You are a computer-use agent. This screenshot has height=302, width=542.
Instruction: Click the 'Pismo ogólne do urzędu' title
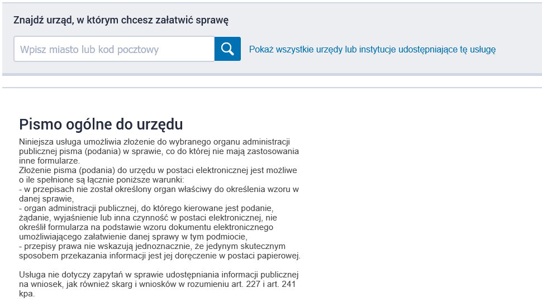pyautogui.click(x=101, y=124)
